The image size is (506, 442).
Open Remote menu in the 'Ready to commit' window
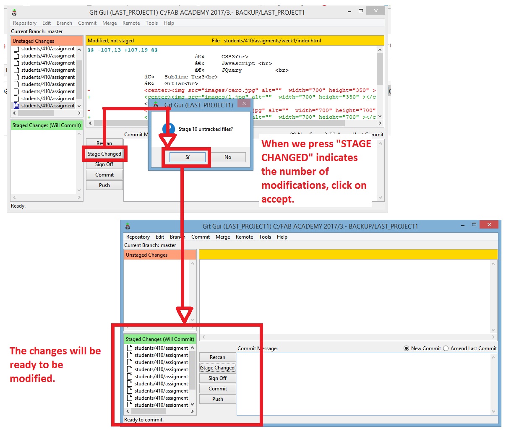(x=245, y=237)
